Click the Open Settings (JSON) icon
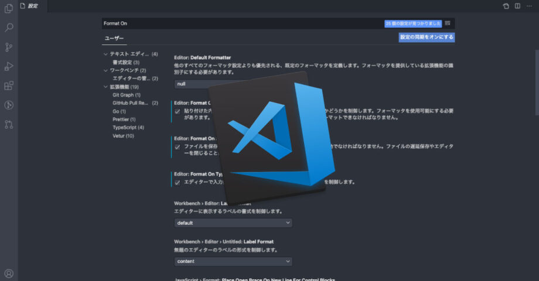 506,6
